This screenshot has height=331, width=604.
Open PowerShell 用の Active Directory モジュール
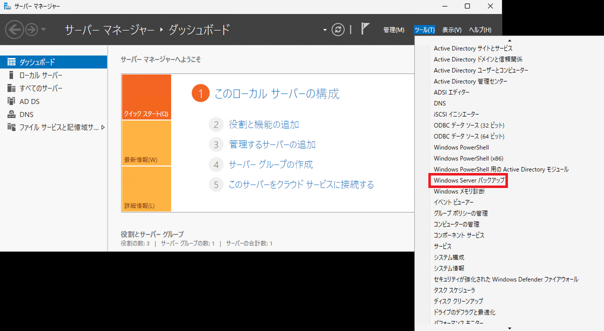point(501,169)
